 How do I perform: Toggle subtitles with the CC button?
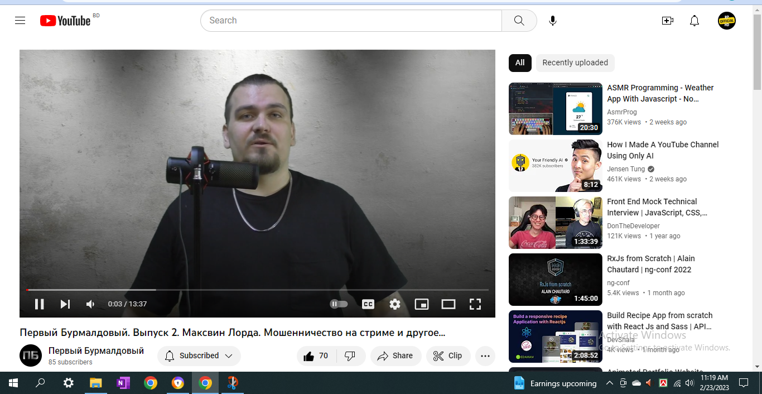(368, 304)
